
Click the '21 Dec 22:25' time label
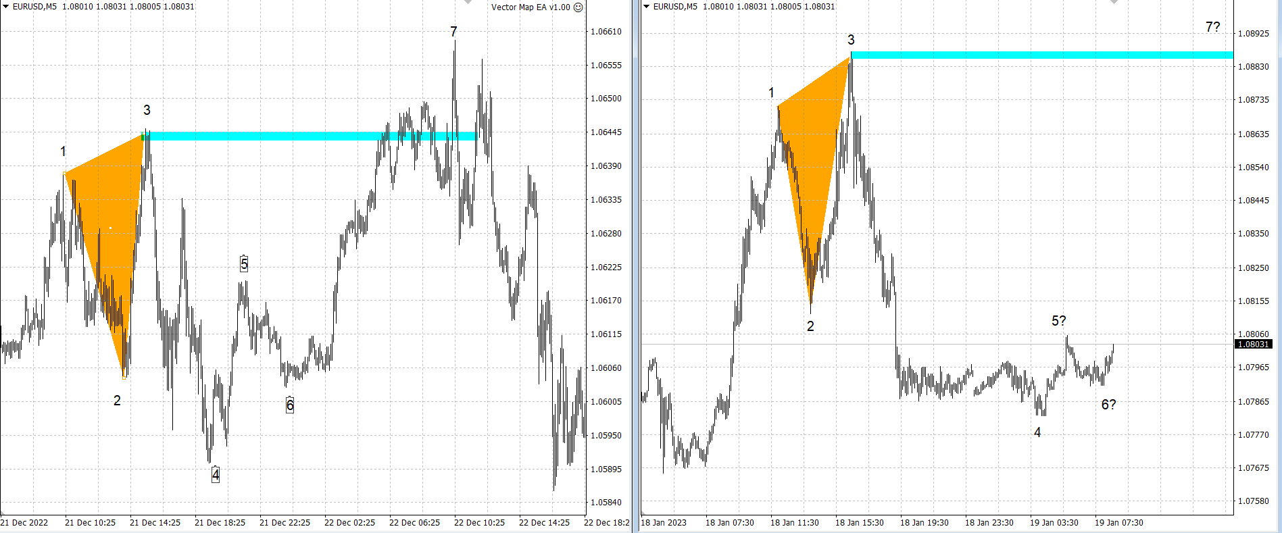click(x=285, y=523)
